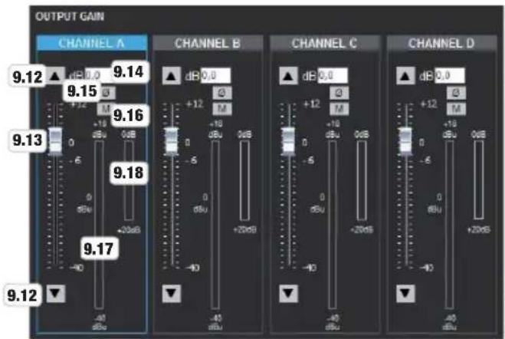Click the Channel D gain fader knob

pos(405,141)
